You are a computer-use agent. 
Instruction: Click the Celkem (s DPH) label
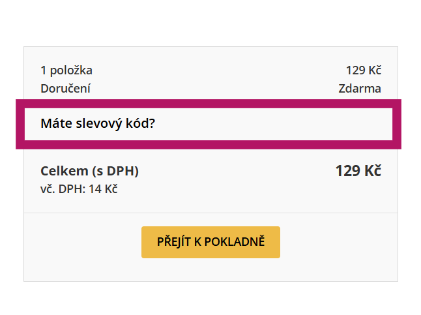click(x=89, y=172)
